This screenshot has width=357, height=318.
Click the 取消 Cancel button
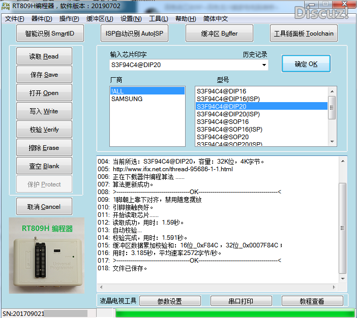44,207
